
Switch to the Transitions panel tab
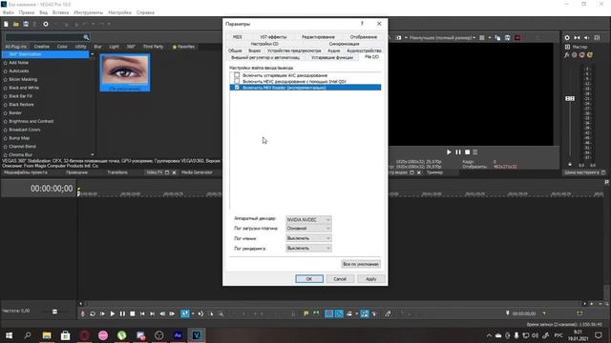click(117, 172)
